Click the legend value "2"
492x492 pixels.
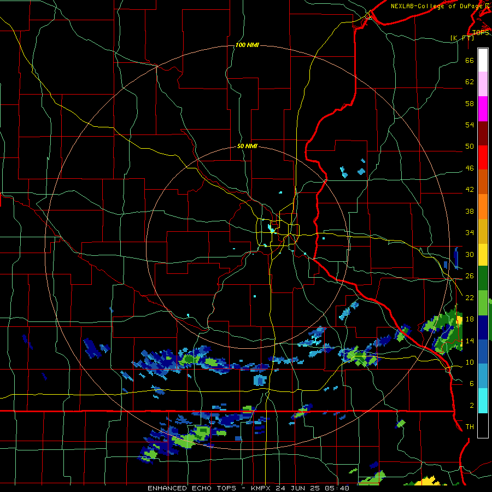(472, 406)
